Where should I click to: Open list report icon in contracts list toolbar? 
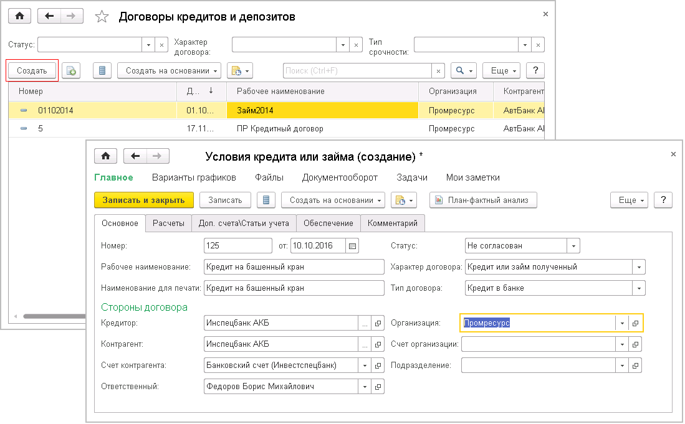coord(102,71)
